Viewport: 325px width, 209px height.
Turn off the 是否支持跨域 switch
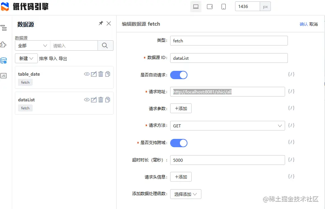click(179, 143)
